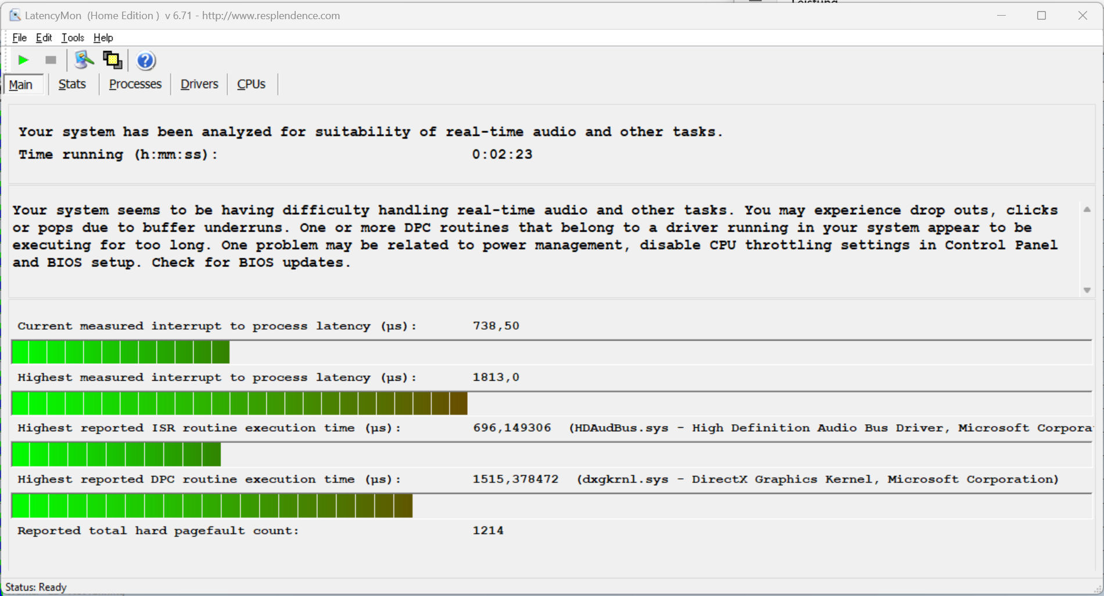This screenshot has width=1104, height=596.
Task: Switch to the Stats tab
Action: 72,84
